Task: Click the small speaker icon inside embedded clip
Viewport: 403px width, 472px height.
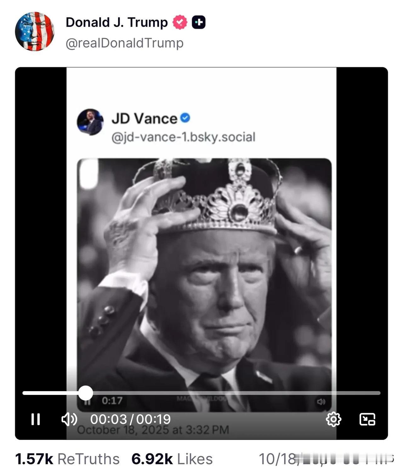Action: pos(321,402)
